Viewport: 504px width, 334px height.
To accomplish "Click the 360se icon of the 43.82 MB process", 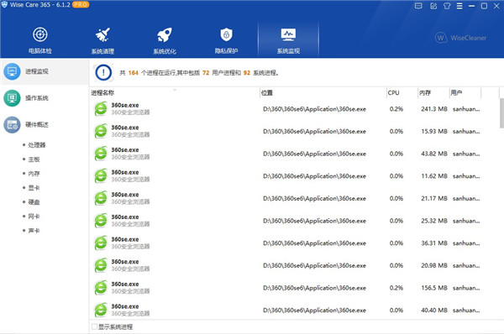I will click(x=101, y=154).
